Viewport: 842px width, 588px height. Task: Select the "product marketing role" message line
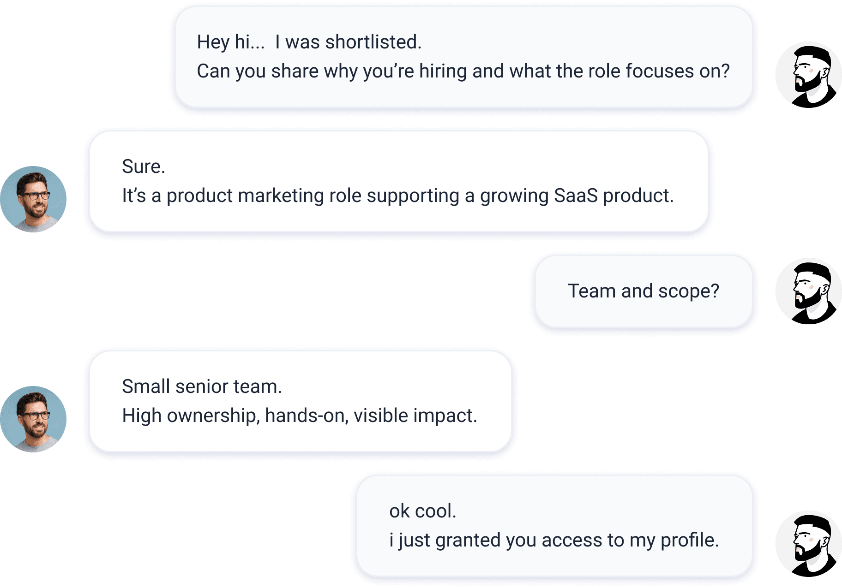[397, 196]
